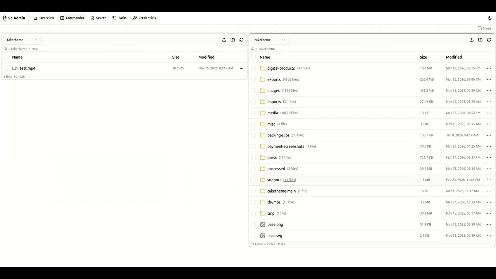
Task: Open actions menu for digital-products folder
Action: click(489, 68)
